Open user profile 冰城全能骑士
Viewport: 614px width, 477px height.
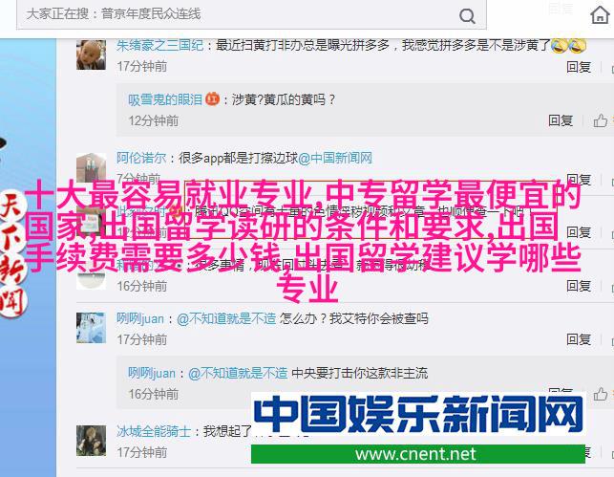click(154, 431)
